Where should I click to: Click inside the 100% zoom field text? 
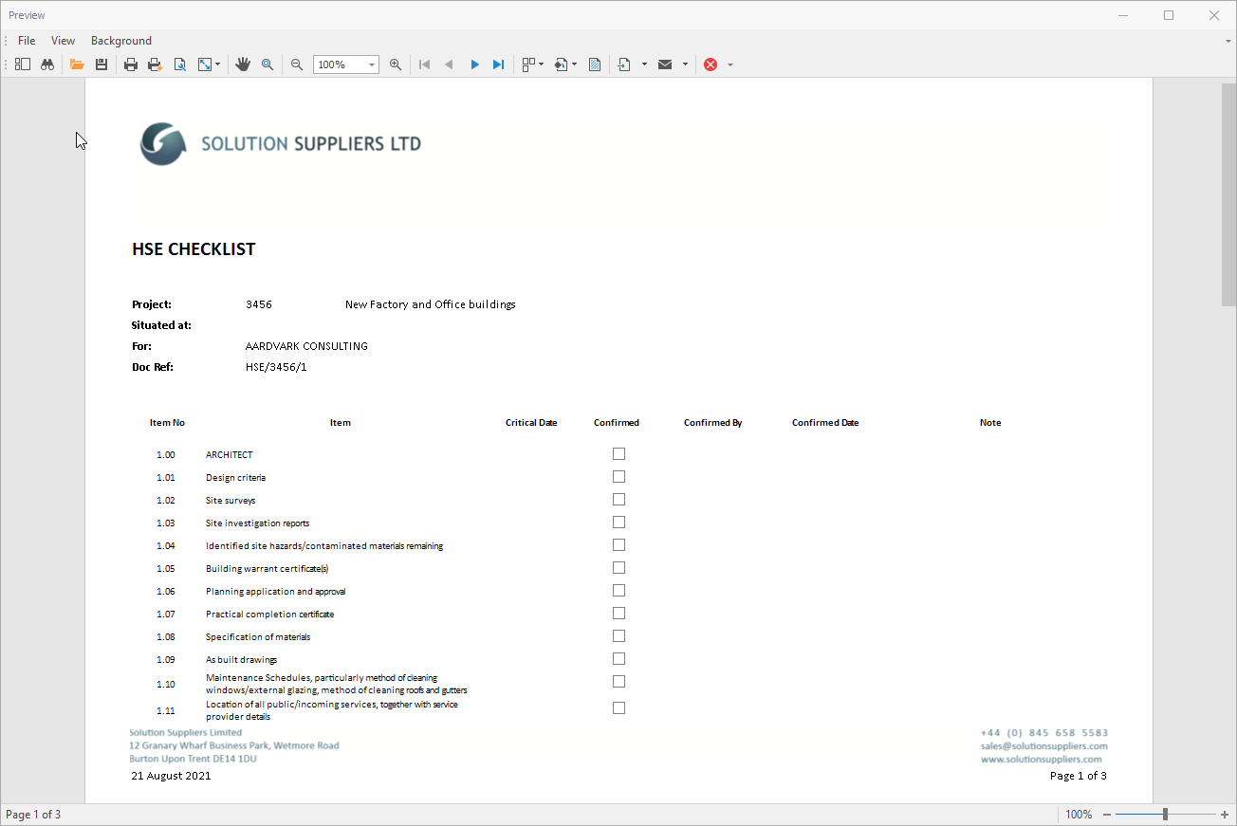[332, 64]
